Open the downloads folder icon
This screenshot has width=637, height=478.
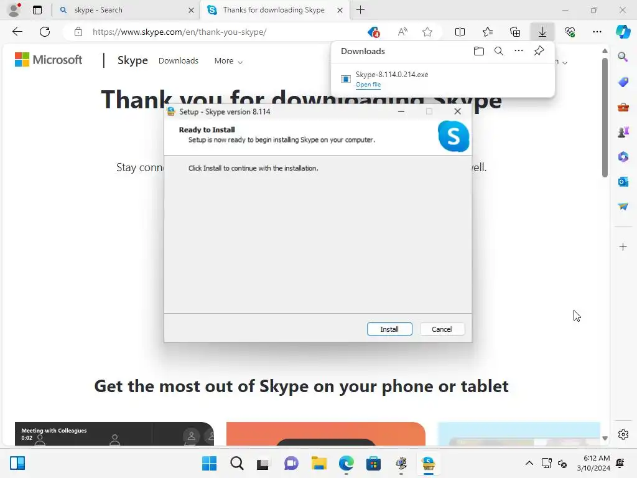click(x=478, y=51)
